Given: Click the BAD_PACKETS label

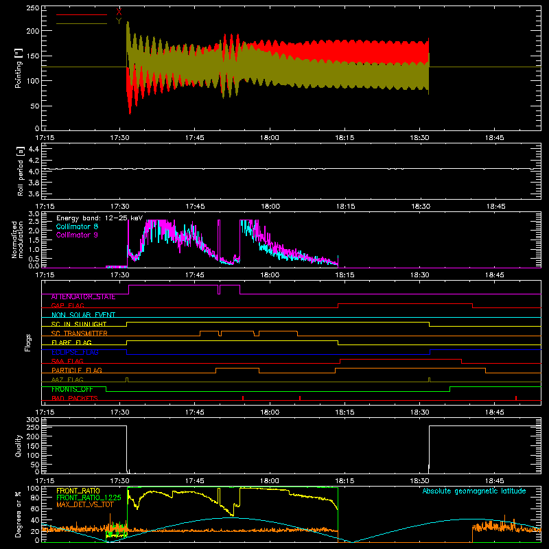Looking at the screenshot, I should coord(75,398).
